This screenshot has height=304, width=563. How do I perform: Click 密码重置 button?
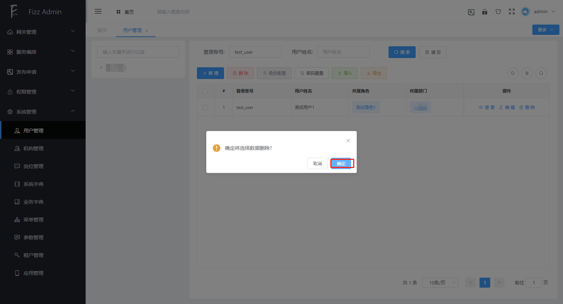coord(312,73)
